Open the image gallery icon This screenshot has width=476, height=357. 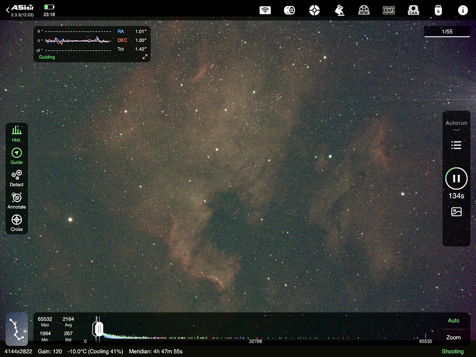pos(456,212)
